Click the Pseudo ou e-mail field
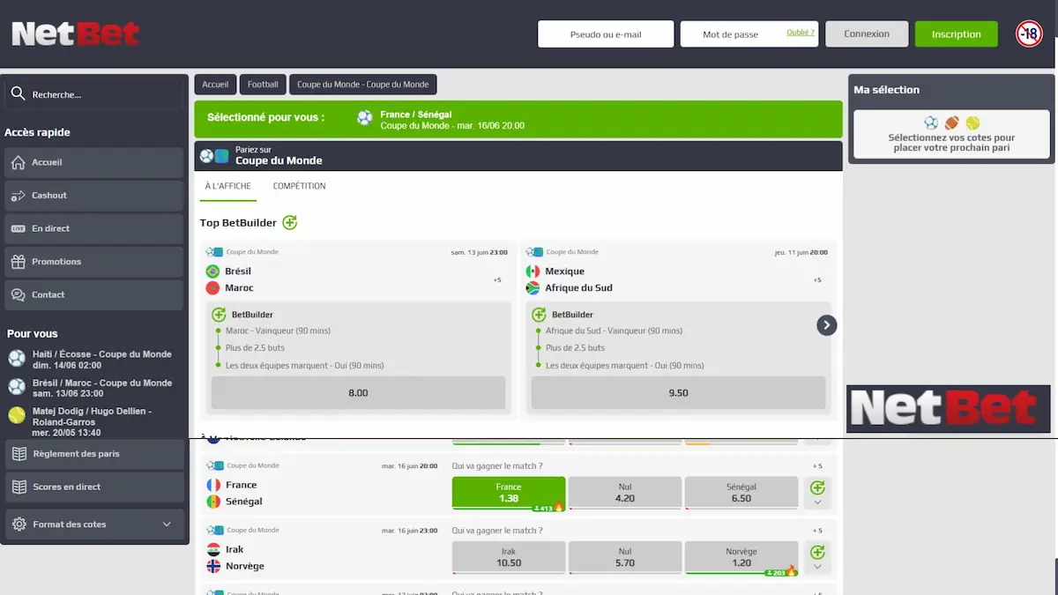Screen dimensions: 1058x595 606,34
